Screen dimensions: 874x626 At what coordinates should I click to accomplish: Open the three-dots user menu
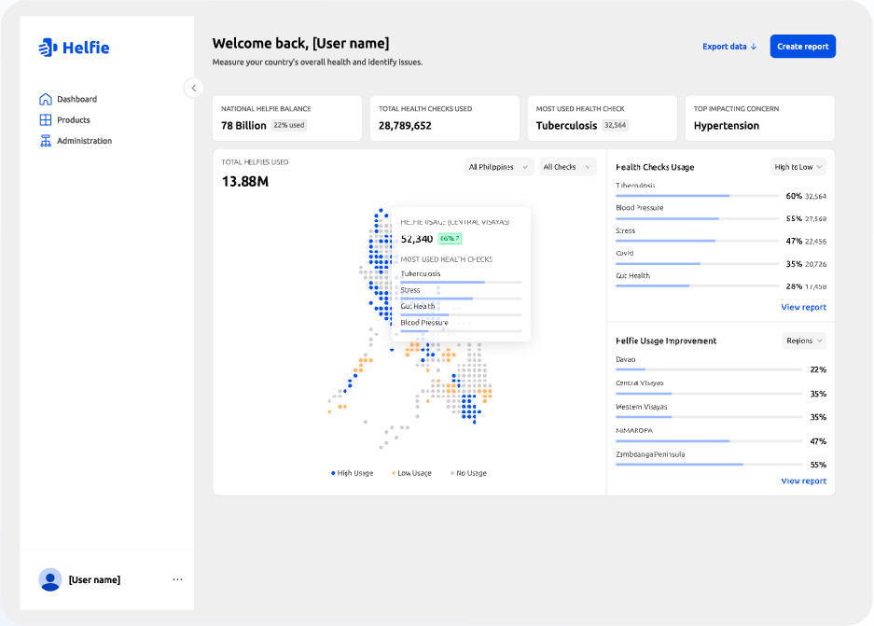click(177, 579)
